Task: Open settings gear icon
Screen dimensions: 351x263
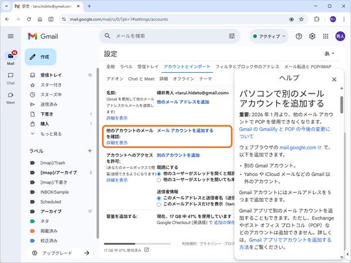Action: click(x=312, y=36)
